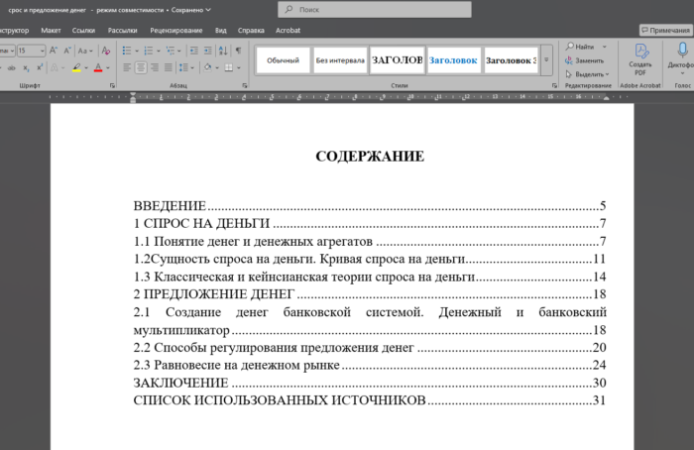Viewport: 694px width, 450px height.
Task: Open the Рецензирование tab
Action: pyautogui.click(x=176, y=30)
